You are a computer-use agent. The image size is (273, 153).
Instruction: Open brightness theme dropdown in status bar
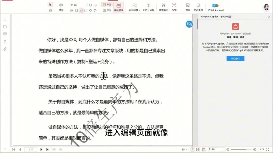(x=184, y=149)
